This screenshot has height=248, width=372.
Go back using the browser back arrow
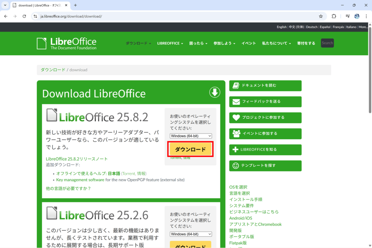[5, 16]
